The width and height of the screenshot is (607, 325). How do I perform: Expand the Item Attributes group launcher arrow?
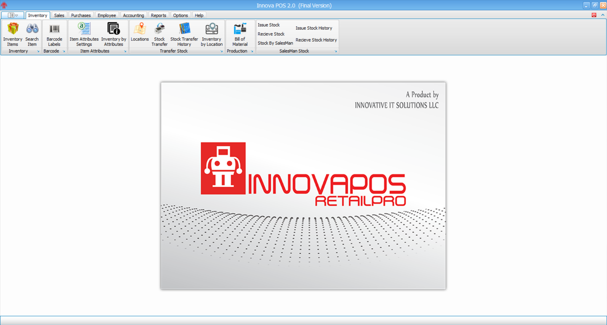[125, 51]
